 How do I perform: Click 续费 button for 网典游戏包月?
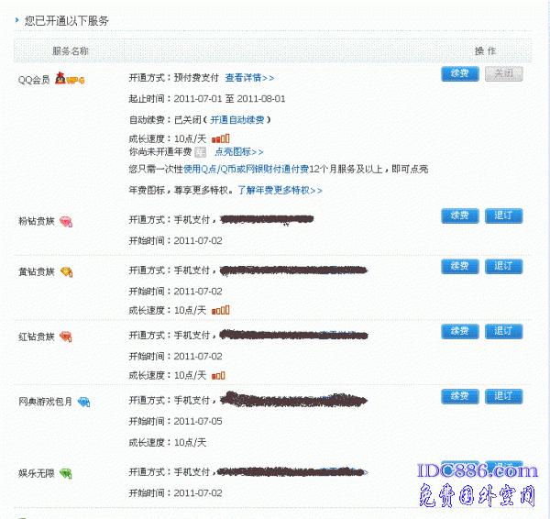[x=460, y=396]
